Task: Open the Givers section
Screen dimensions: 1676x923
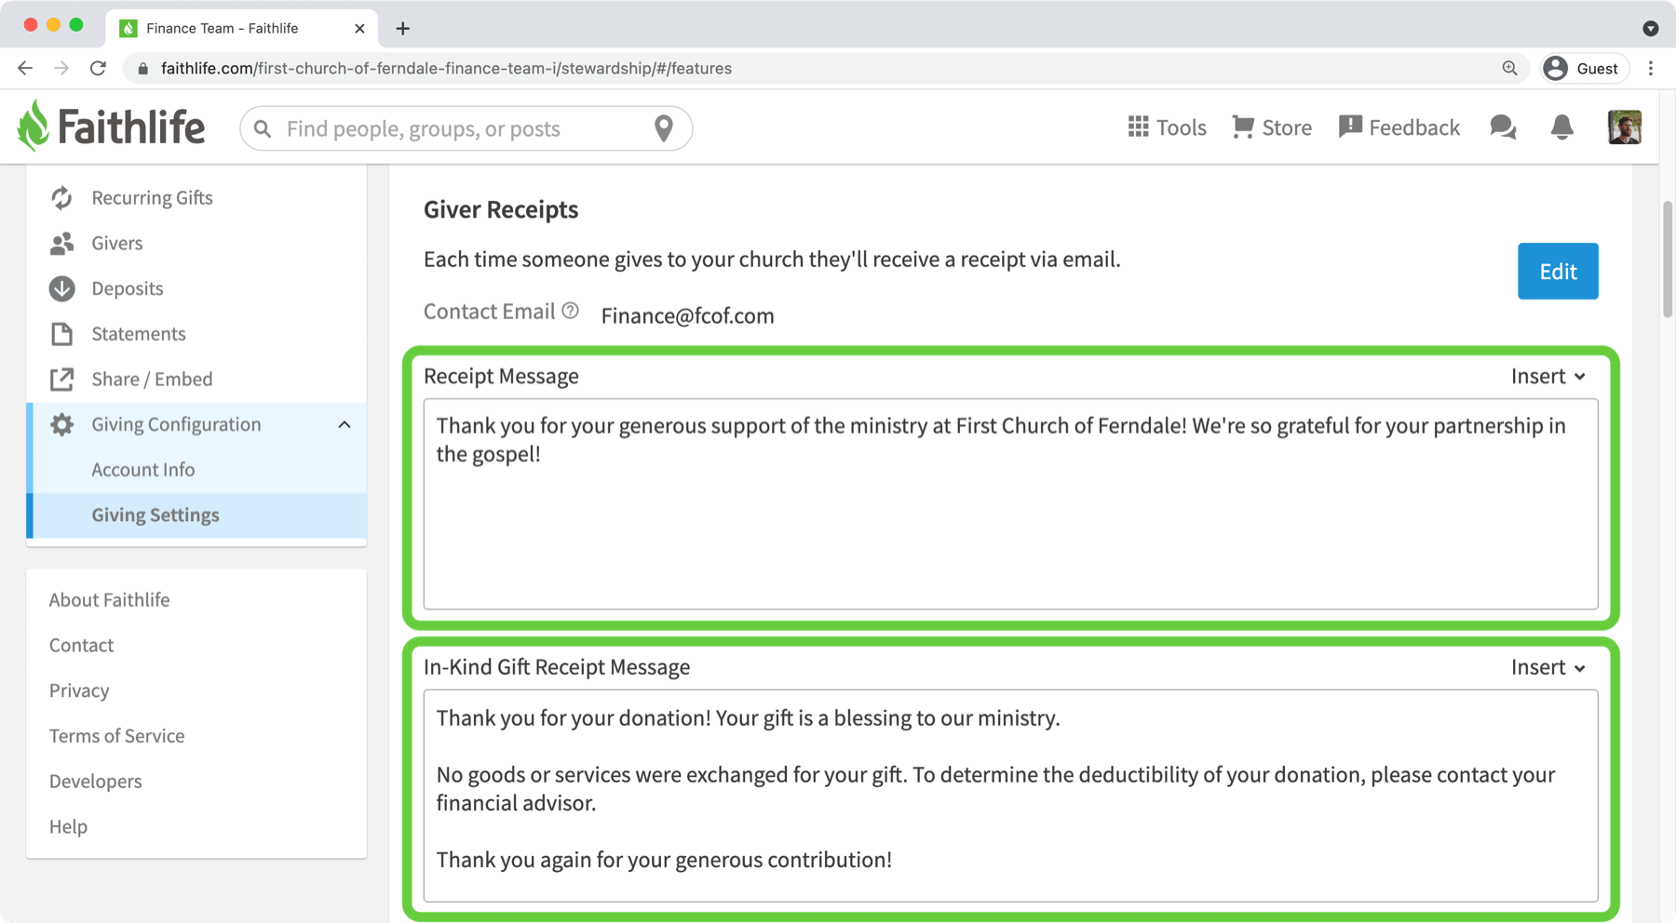Action: point(196,243)
